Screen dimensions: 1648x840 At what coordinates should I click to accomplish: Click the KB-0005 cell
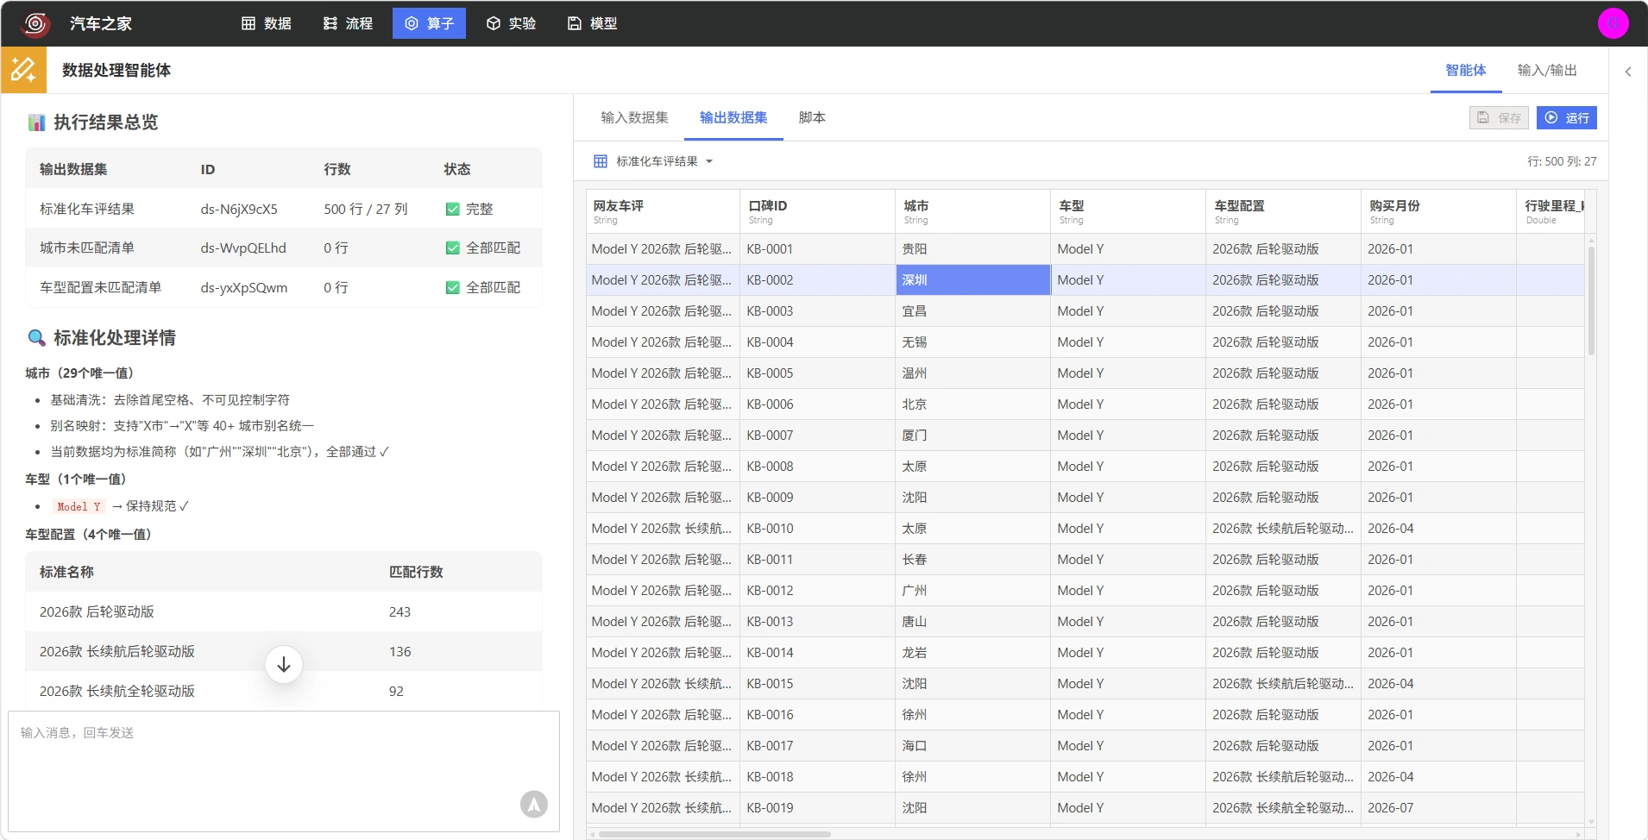coord(818,373)
